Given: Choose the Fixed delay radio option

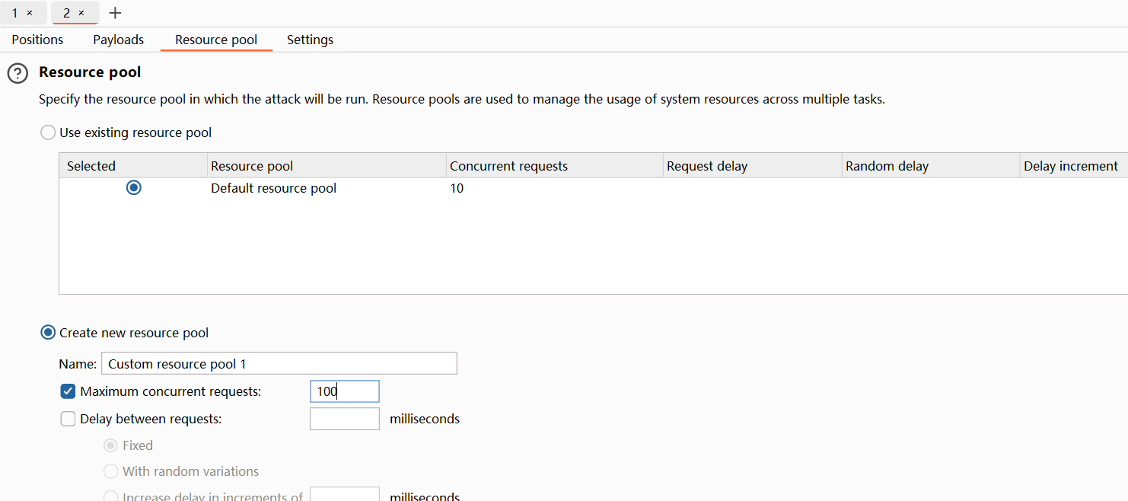Looking at the screenshot, I should click(111, 445).
